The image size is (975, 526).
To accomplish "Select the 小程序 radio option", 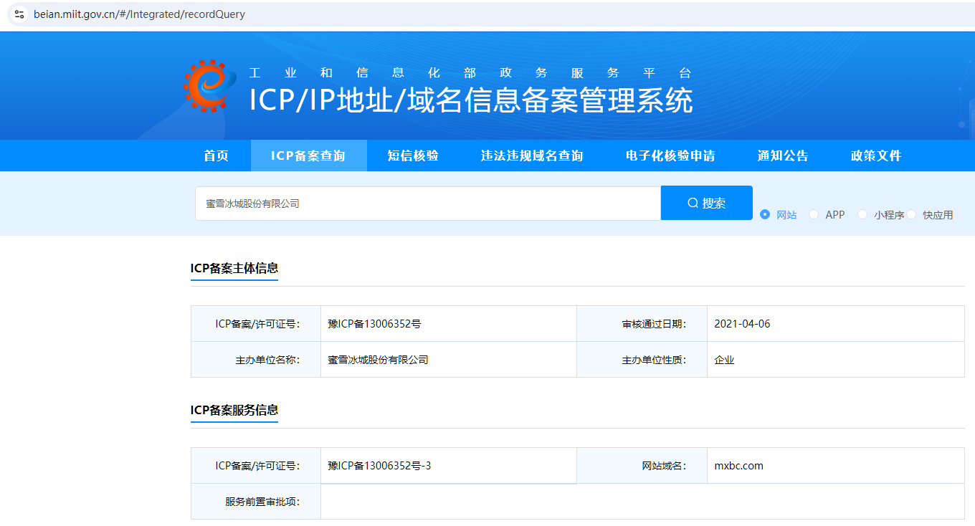I will pos(862,214).
